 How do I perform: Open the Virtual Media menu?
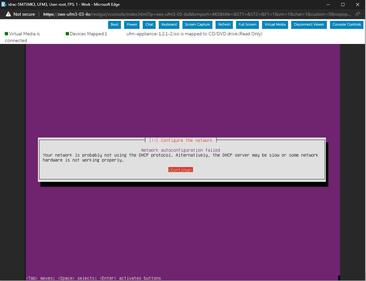(x=275, y=24)
